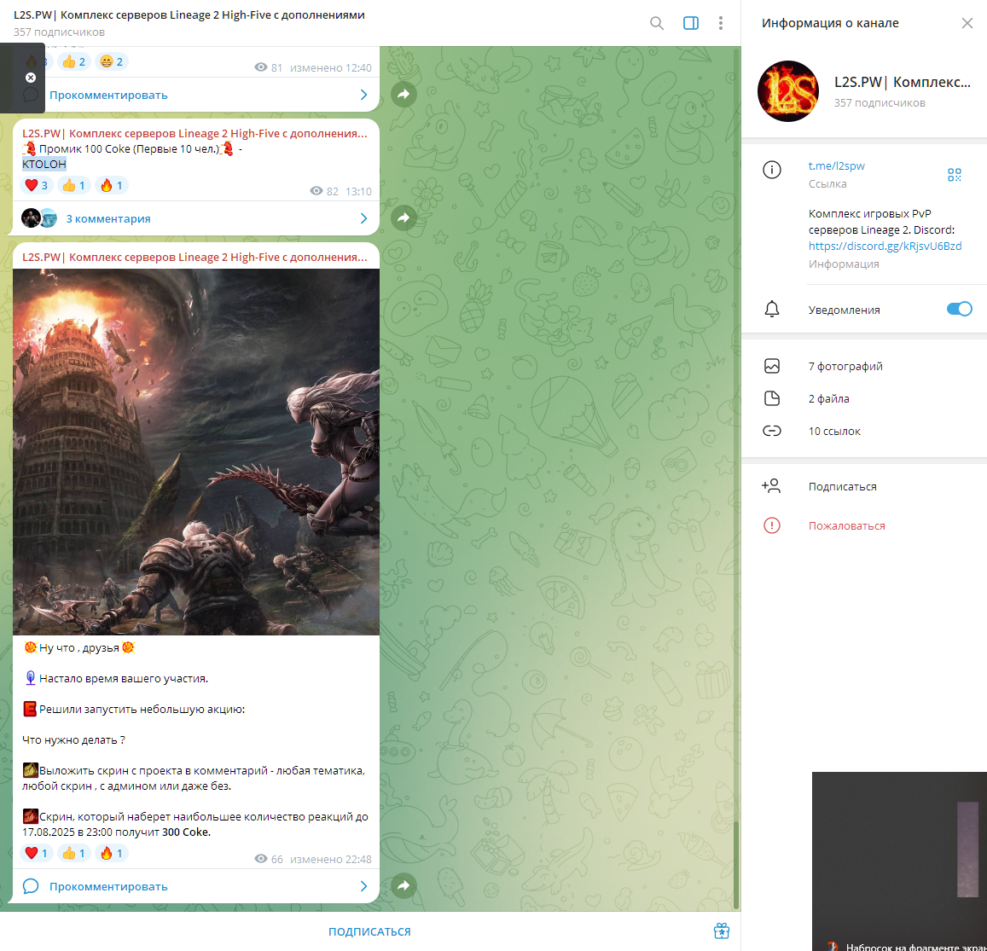Add thumbs-up reaction on top post
Image resolution: width=987 pixels, height=951 pixels.
coord(74,61)
